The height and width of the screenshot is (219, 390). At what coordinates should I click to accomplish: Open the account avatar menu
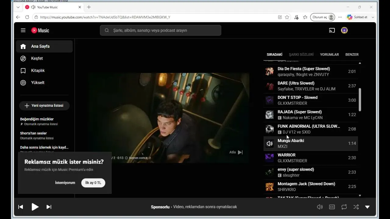344,30
